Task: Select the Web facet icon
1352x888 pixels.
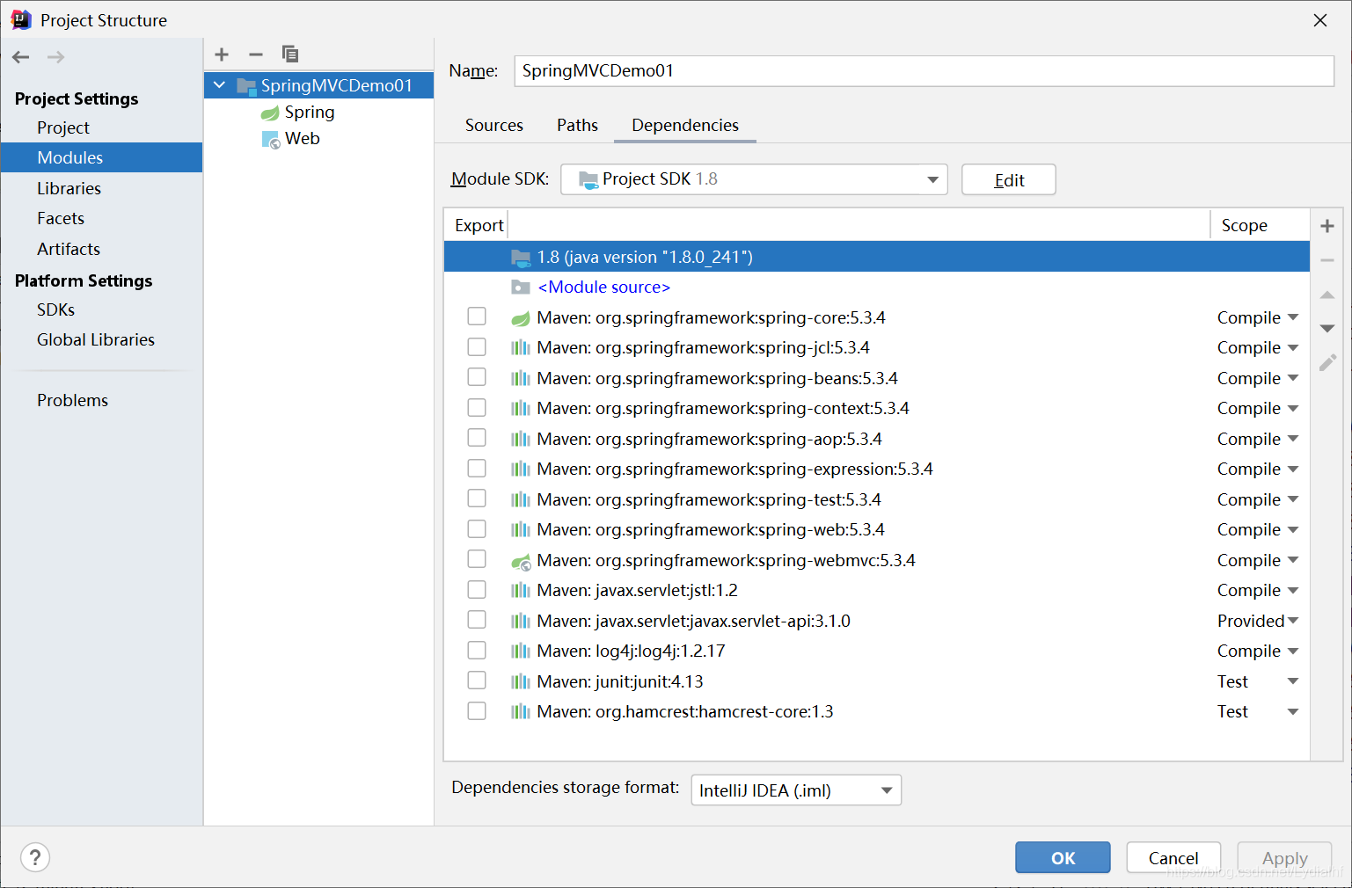Action: point(271,139)
